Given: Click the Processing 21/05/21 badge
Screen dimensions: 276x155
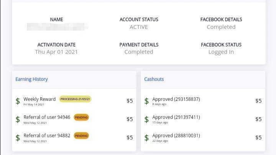Looking at the screenshot, I should coord(75,99).
